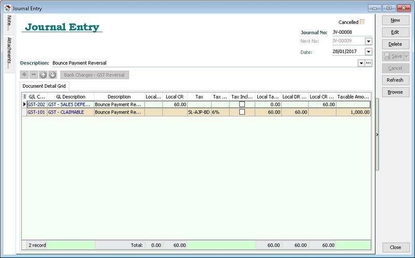This screenshot has height=258, width=415.
Task: Click the G/L Code column header
Action: point(37,97)
